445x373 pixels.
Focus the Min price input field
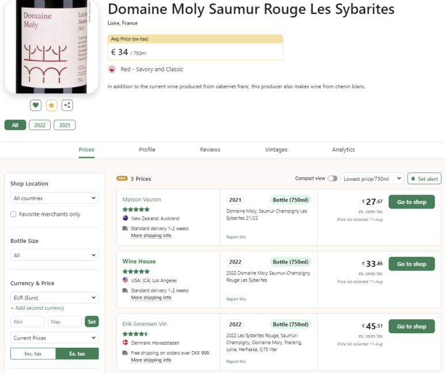click(x=28, y=322)
